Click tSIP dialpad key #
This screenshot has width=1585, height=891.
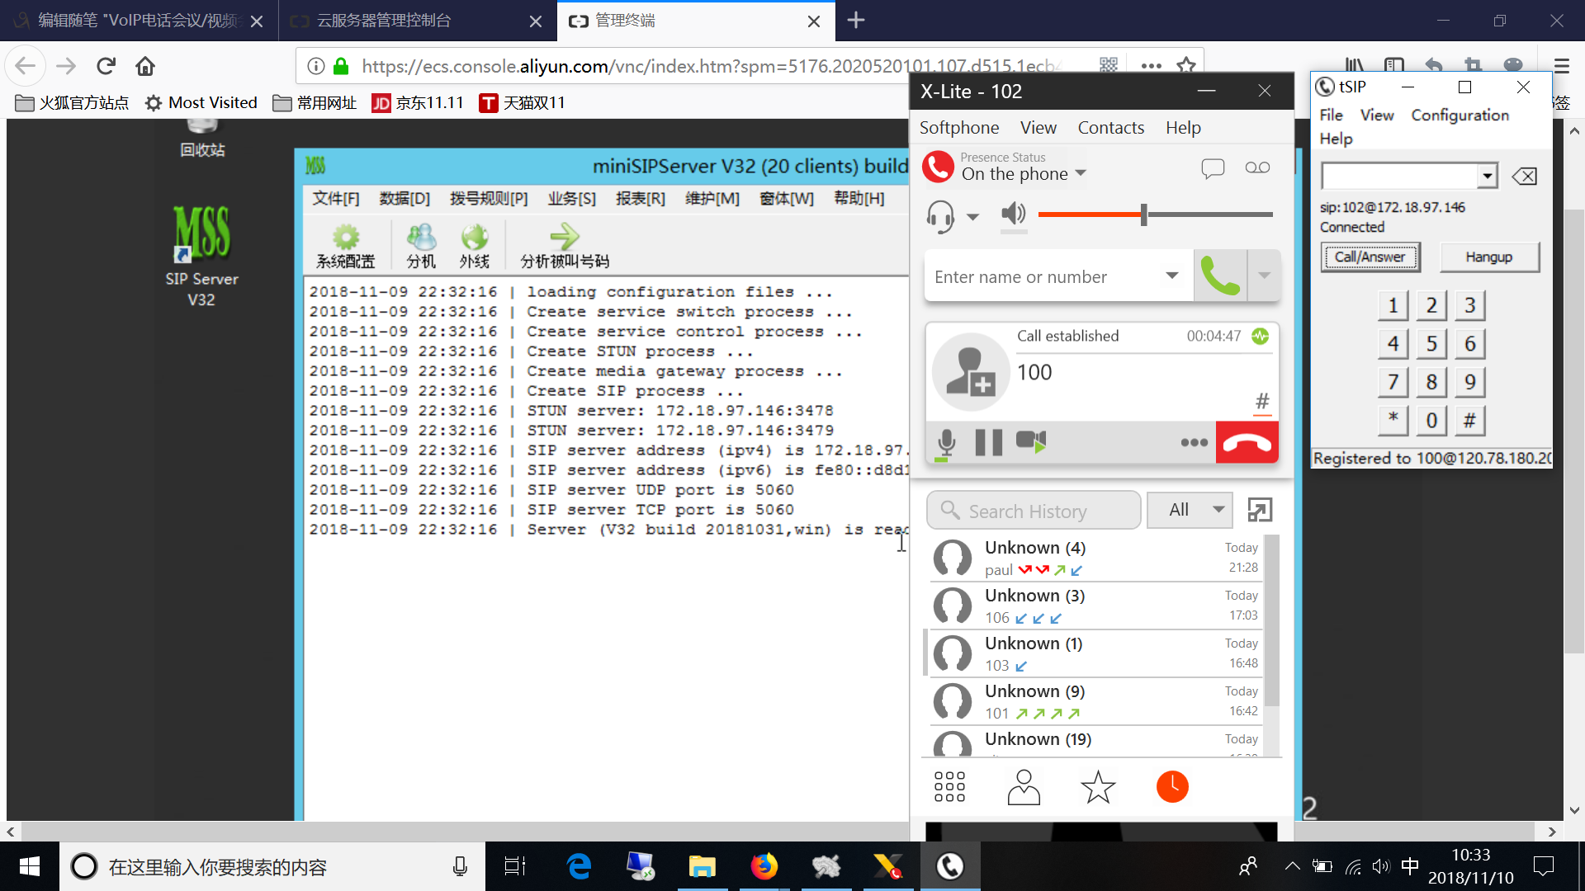tap(1469, 421)
